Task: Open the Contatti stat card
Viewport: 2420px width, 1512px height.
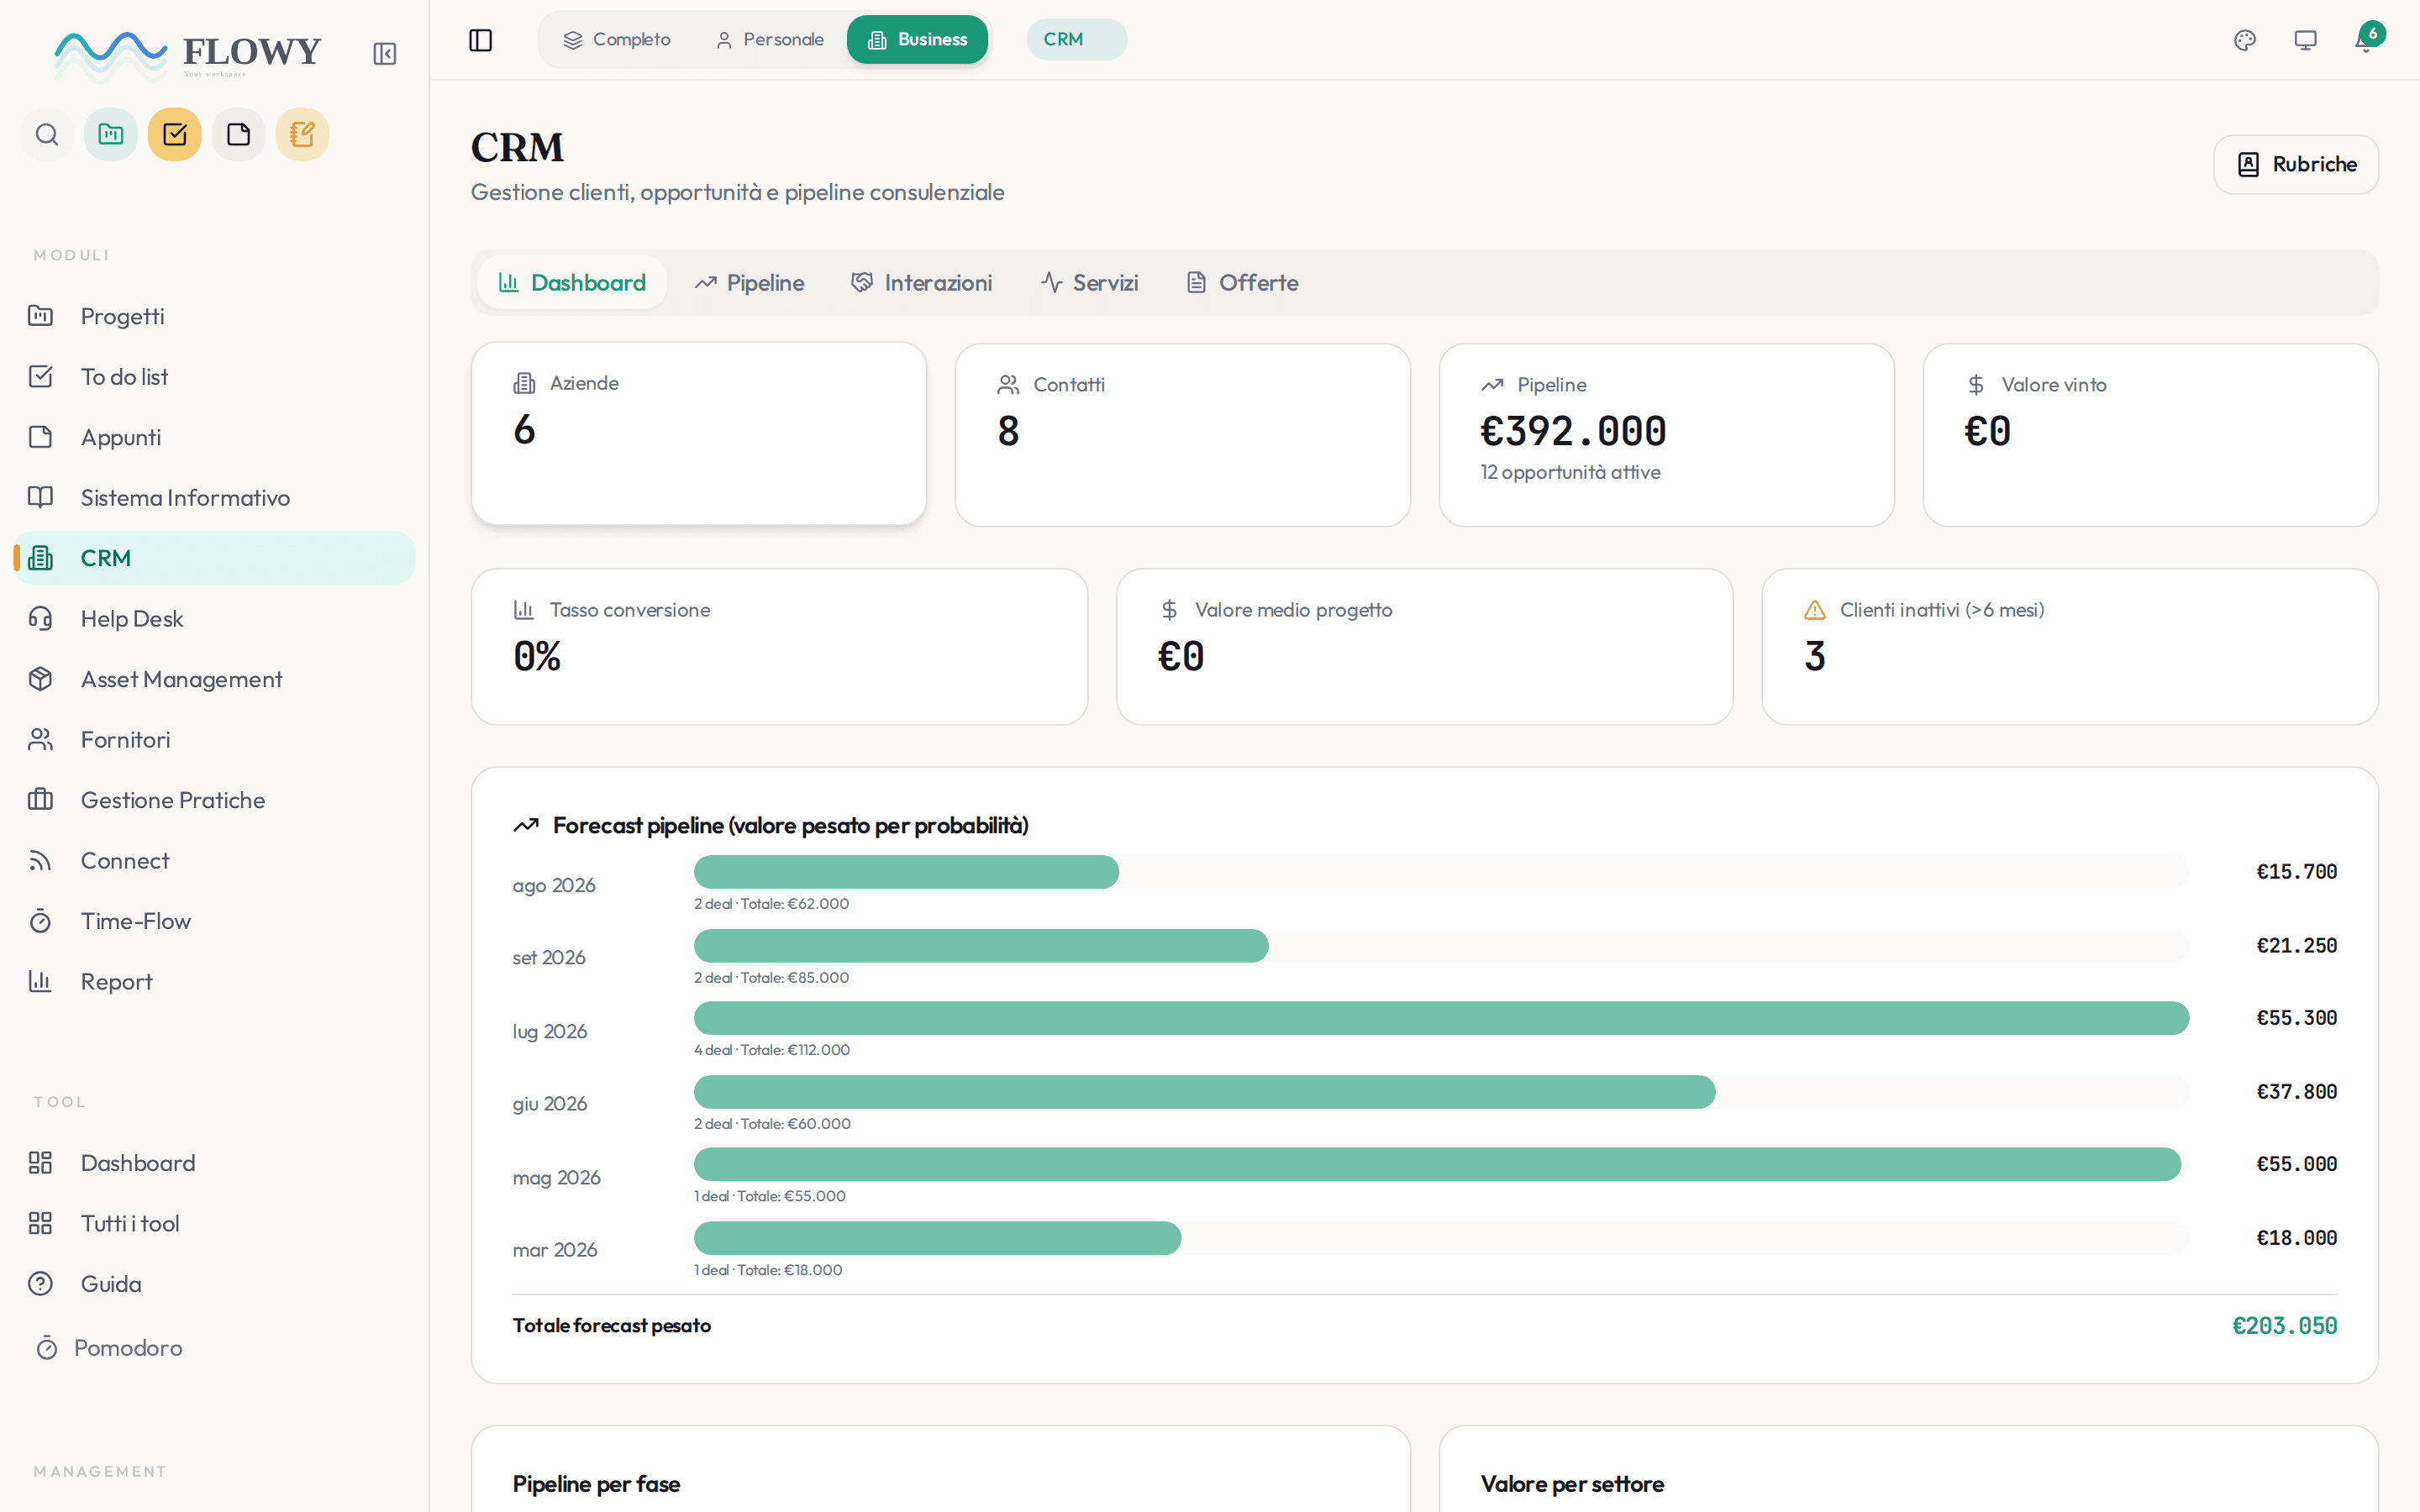Action: point(1183,435)
